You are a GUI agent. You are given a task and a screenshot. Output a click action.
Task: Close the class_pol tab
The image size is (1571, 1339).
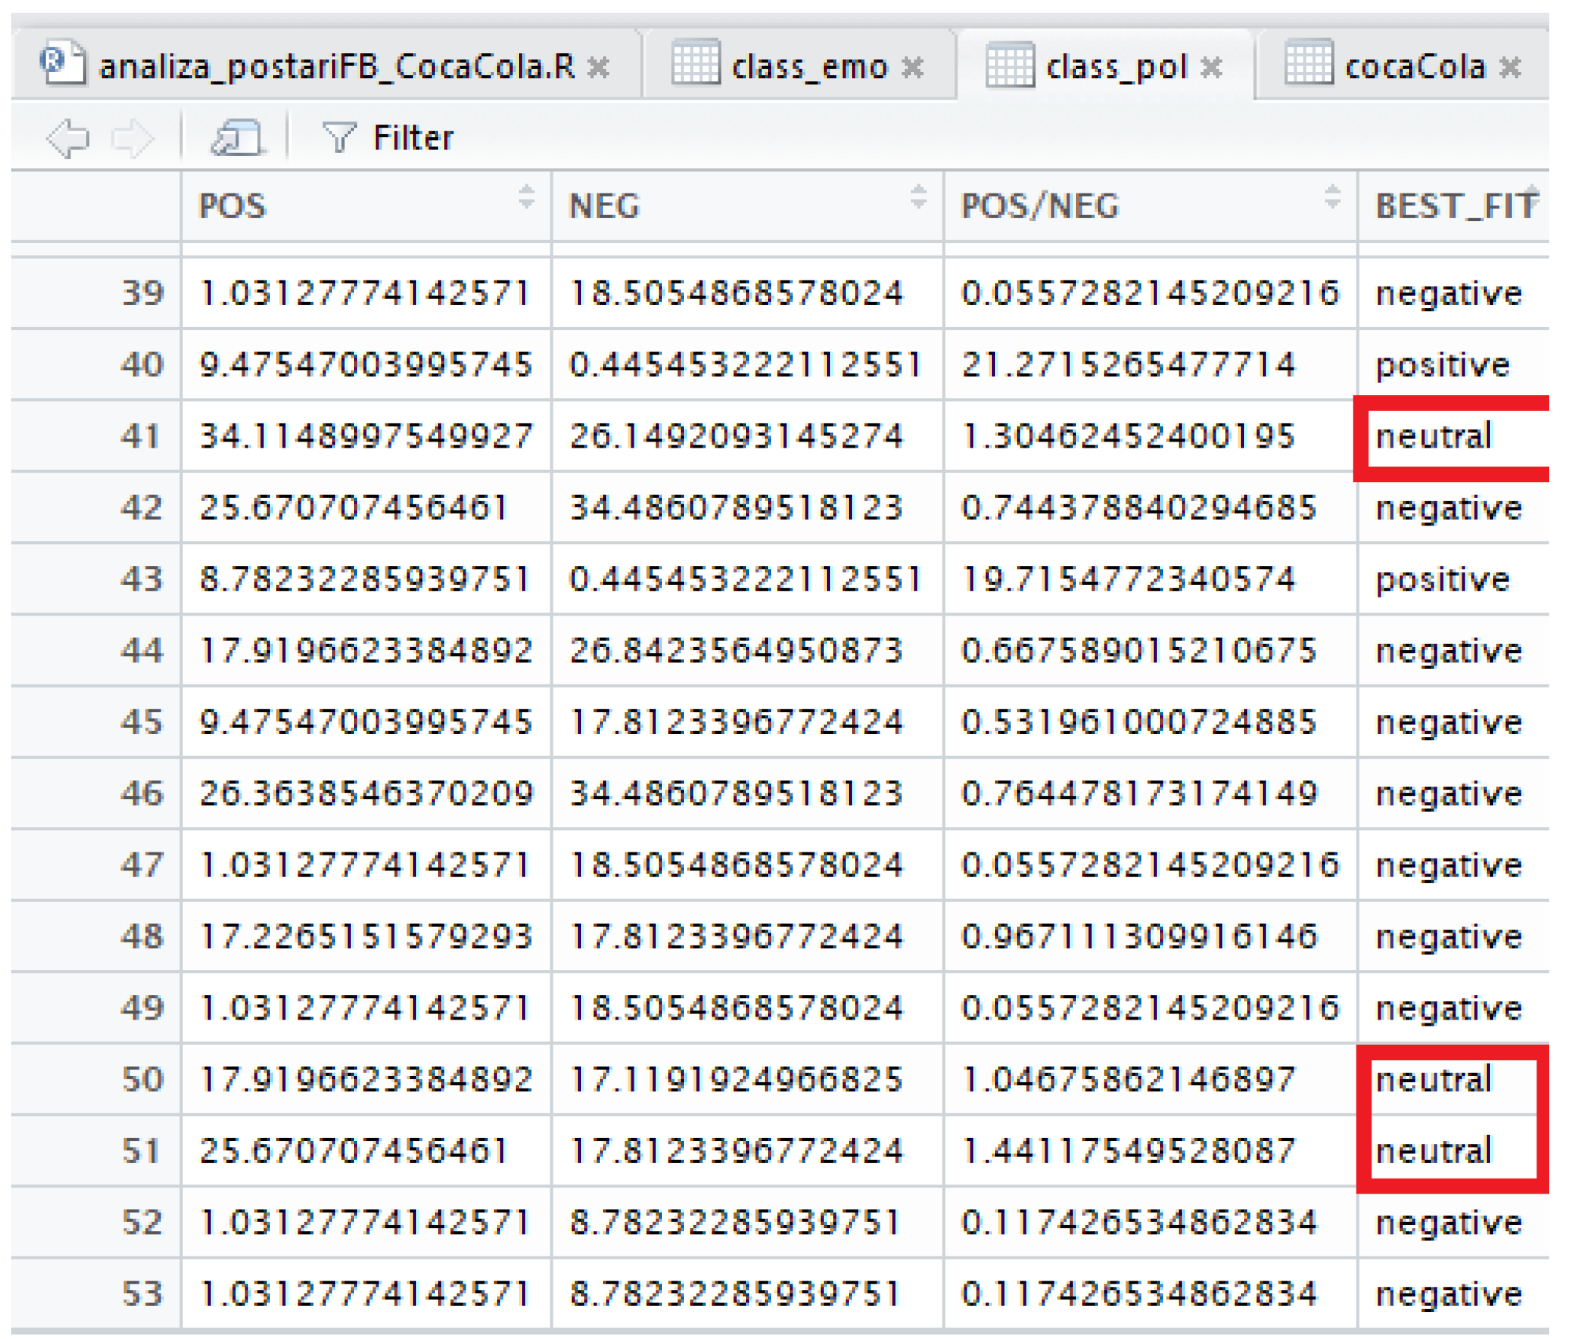point(1212,68)
